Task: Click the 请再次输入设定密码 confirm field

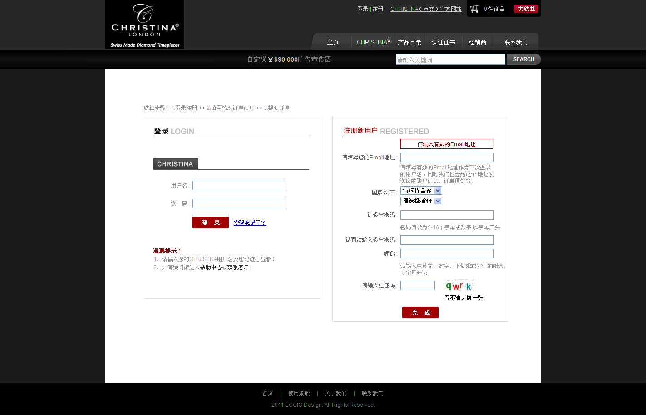Action: (447, 240)
